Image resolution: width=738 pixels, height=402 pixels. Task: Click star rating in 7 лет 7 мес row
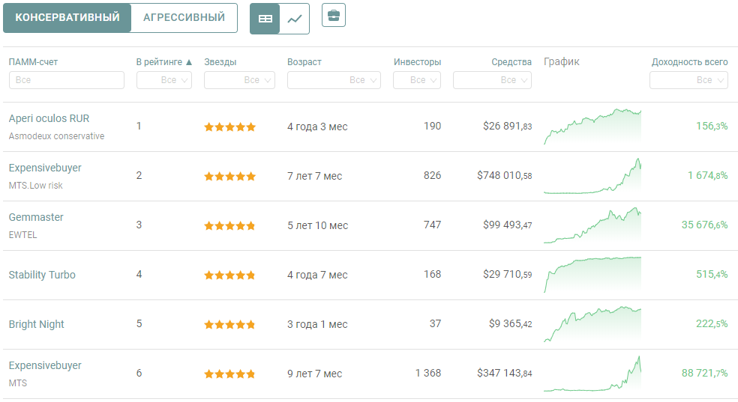click(x=229, y=177)
